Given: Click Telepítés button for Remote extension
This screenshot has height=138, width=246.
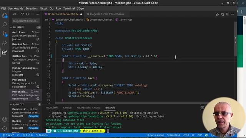Looking at the screenshot, I should (33, 116).
